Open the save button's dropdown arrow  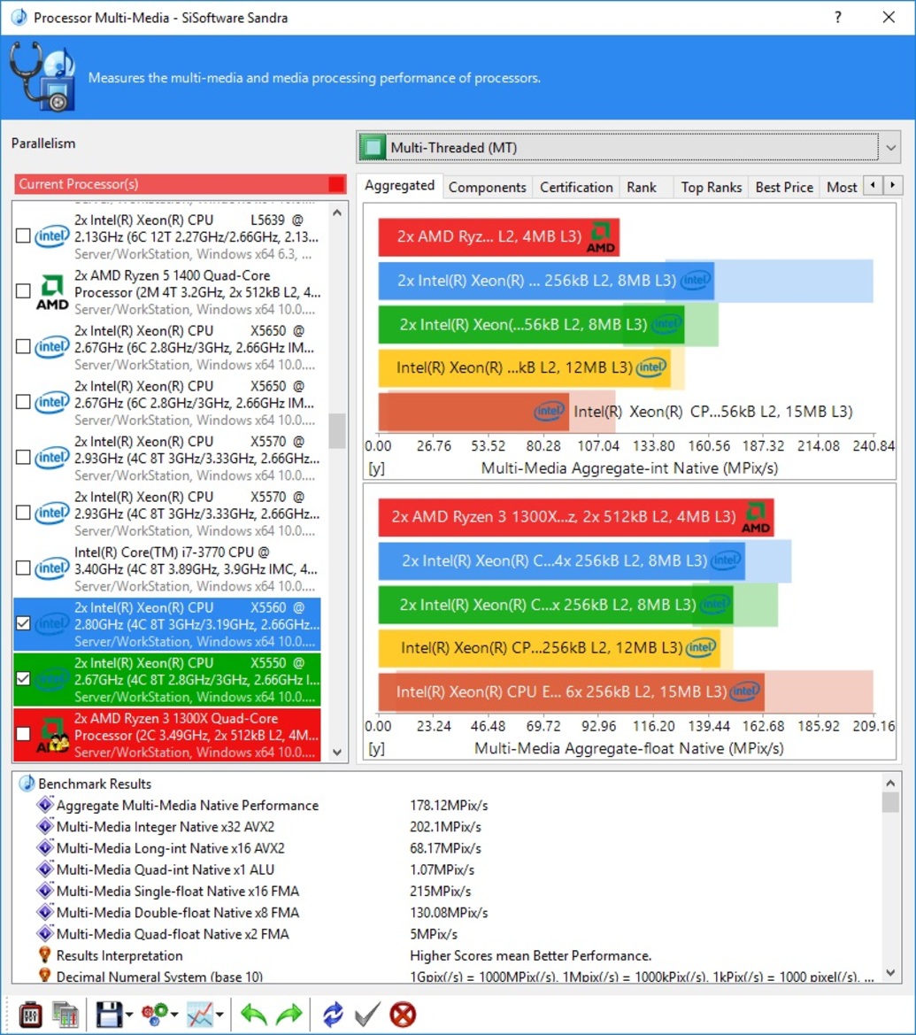128,1015
